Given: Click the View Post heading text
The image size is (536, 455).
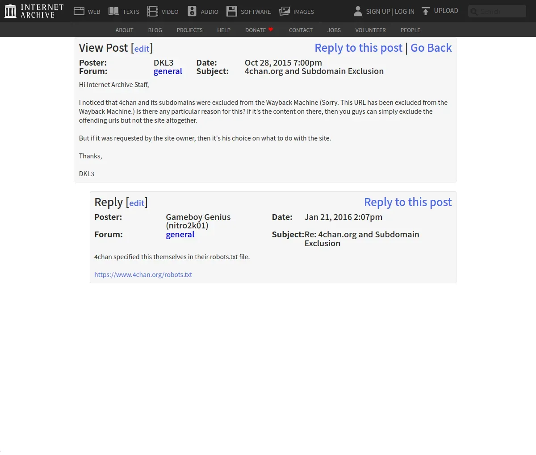Looking at the screenshot, I should coord(104,48).
